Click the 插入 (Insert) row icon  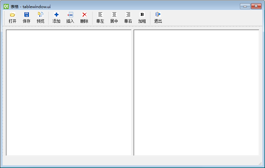(x=70, y=15)
